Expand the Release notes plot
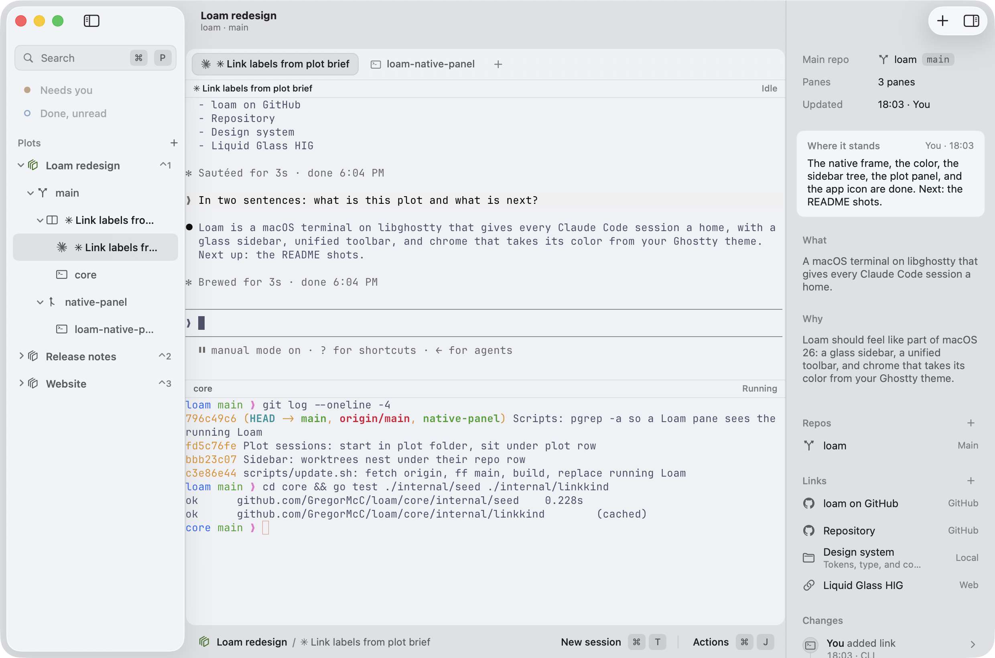The image size is (995, 658). click(x=21, y=356)
